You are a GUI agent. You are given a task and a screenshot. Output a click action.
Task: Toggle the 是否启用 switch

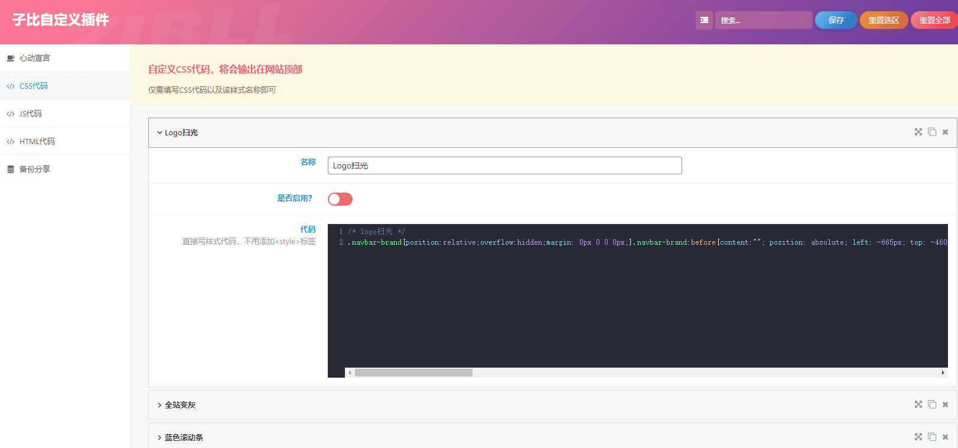click(x=340, y=199)
